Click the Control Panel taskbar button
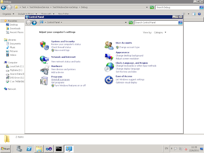 click(x=69, y=149)
